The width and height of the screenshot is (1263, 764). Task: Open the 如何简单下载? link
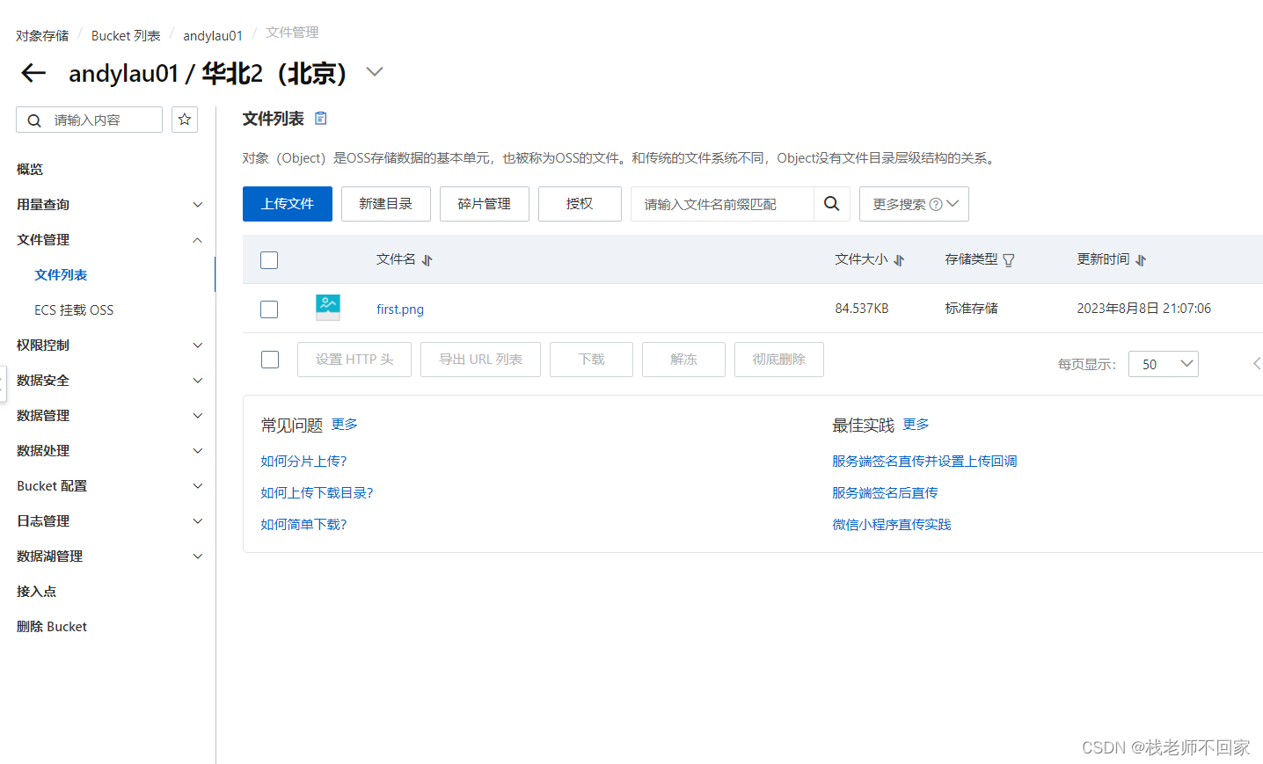(303, 525)
